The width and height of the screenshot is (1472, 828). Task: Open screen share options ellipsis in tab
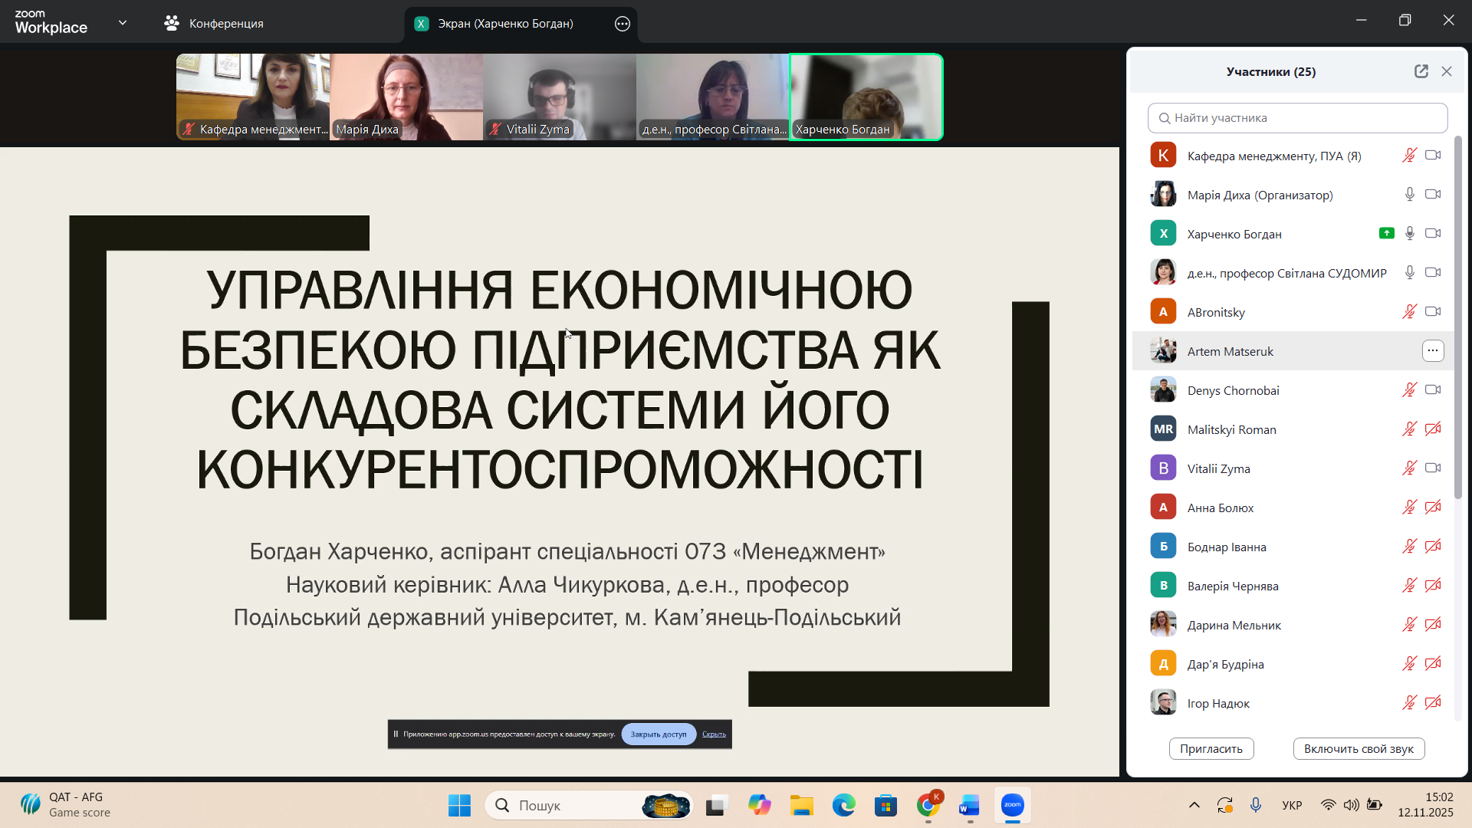pyautogui.click(x=622, y=24)
